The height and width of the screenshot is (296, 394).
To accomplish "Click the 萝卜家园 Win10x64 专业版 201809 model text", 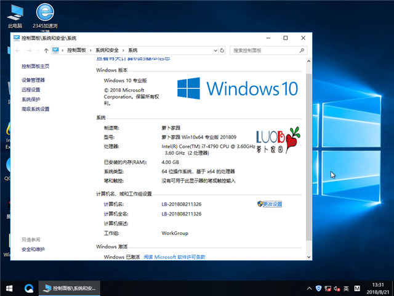I will [x=199, y=137].
